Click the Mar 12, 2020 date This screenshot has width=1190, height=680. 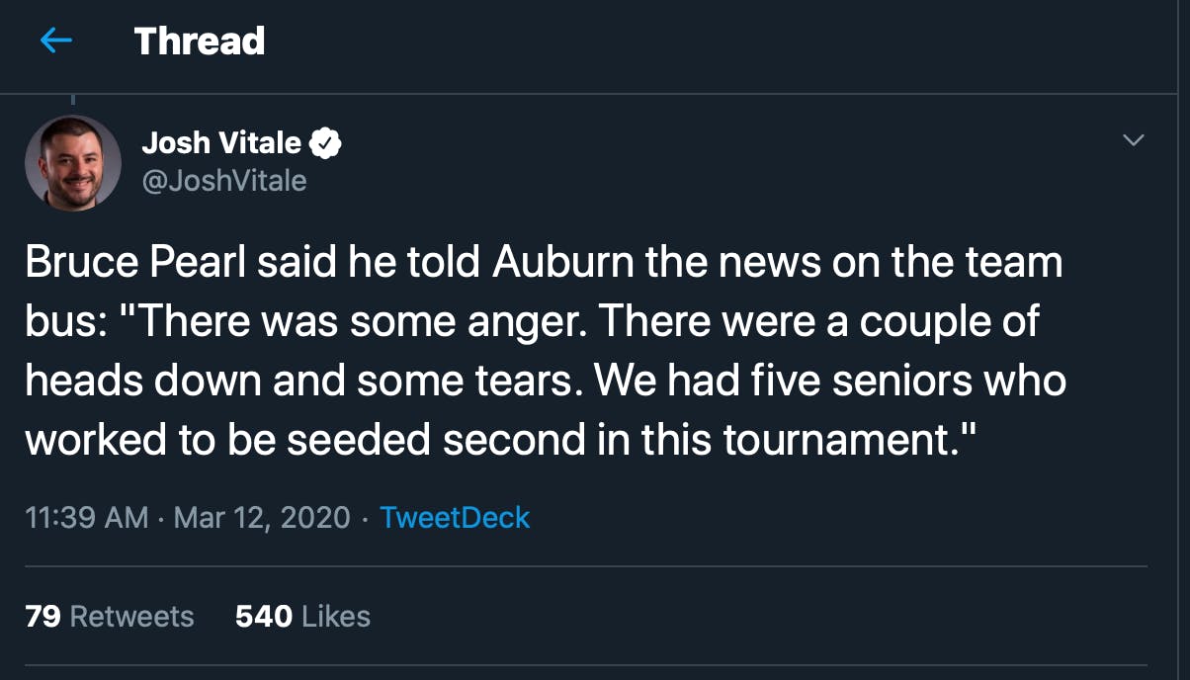point(262,517)
